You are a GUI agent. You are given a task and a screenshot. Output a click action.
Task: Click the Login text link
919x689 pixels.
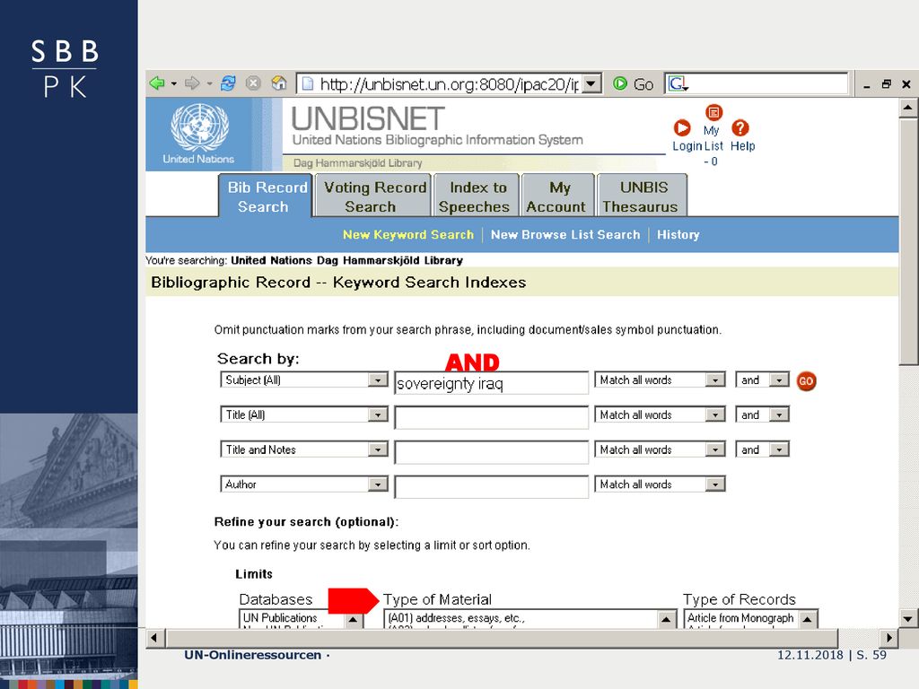pyautogui.click(x=687, y=146)
